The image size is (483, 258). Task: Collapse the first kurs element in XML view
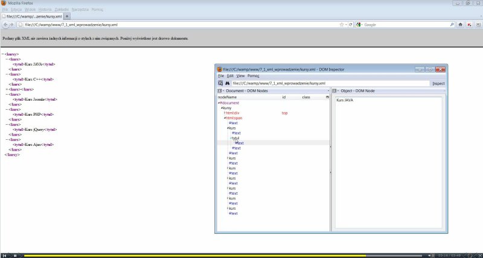(x=7, y=59)
